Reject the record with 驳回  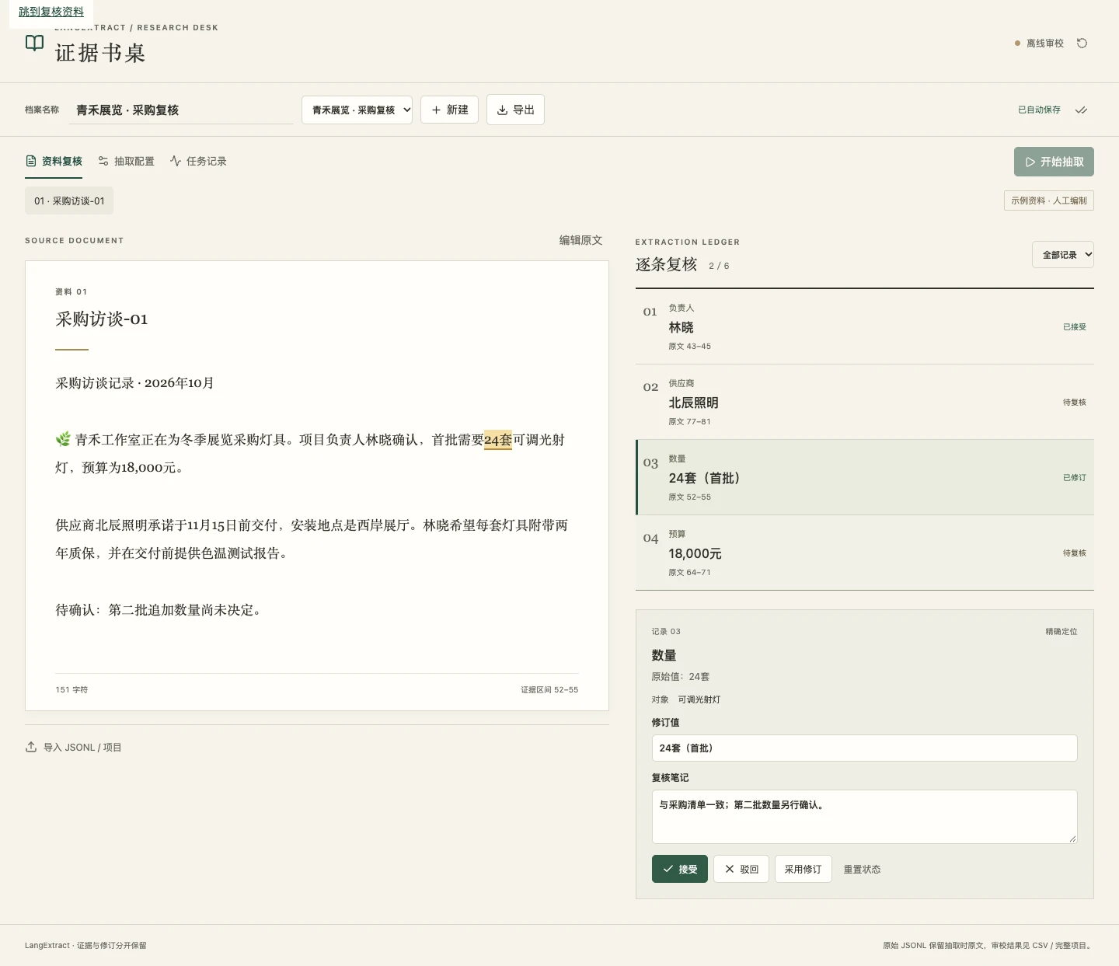point(741,869)
